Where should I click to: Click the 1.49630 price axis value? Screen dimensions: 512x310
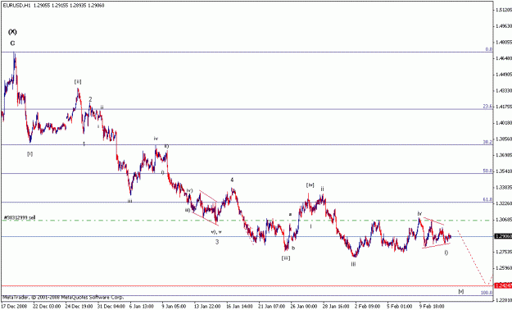[504, 26]
